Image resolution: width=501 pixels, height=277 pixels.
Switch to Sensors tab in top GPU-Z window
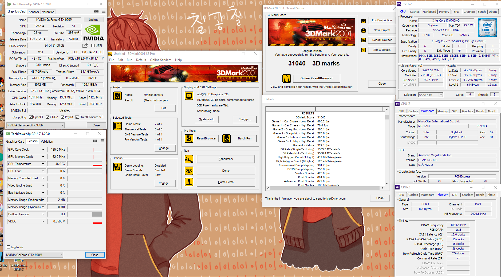tap(34, 12)
